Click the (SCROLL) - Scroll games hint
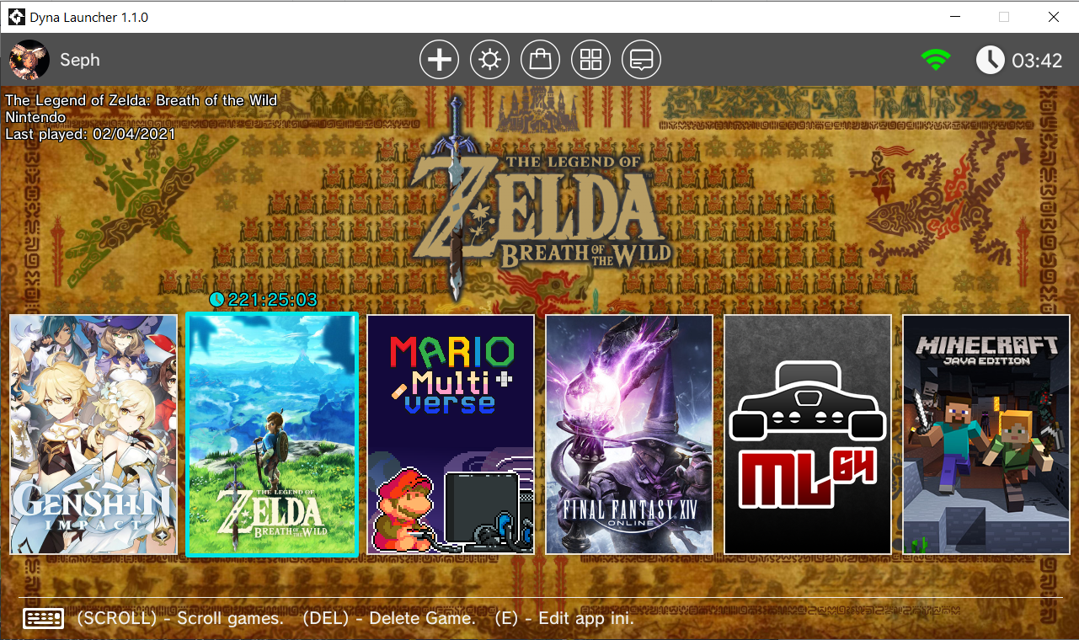The width and height of the screenshot is (1079, 640). [180, 619]
